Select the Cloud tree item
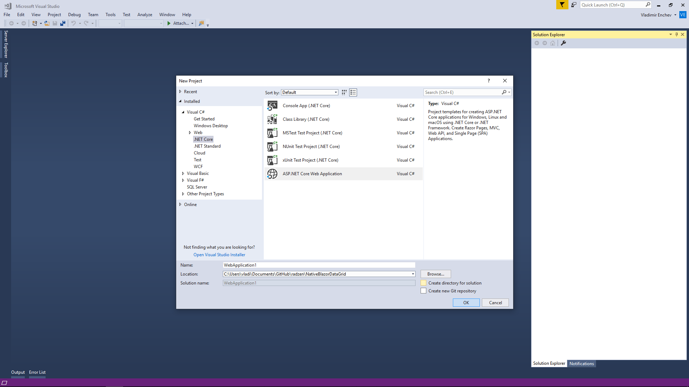 click(x=200, y=153)
